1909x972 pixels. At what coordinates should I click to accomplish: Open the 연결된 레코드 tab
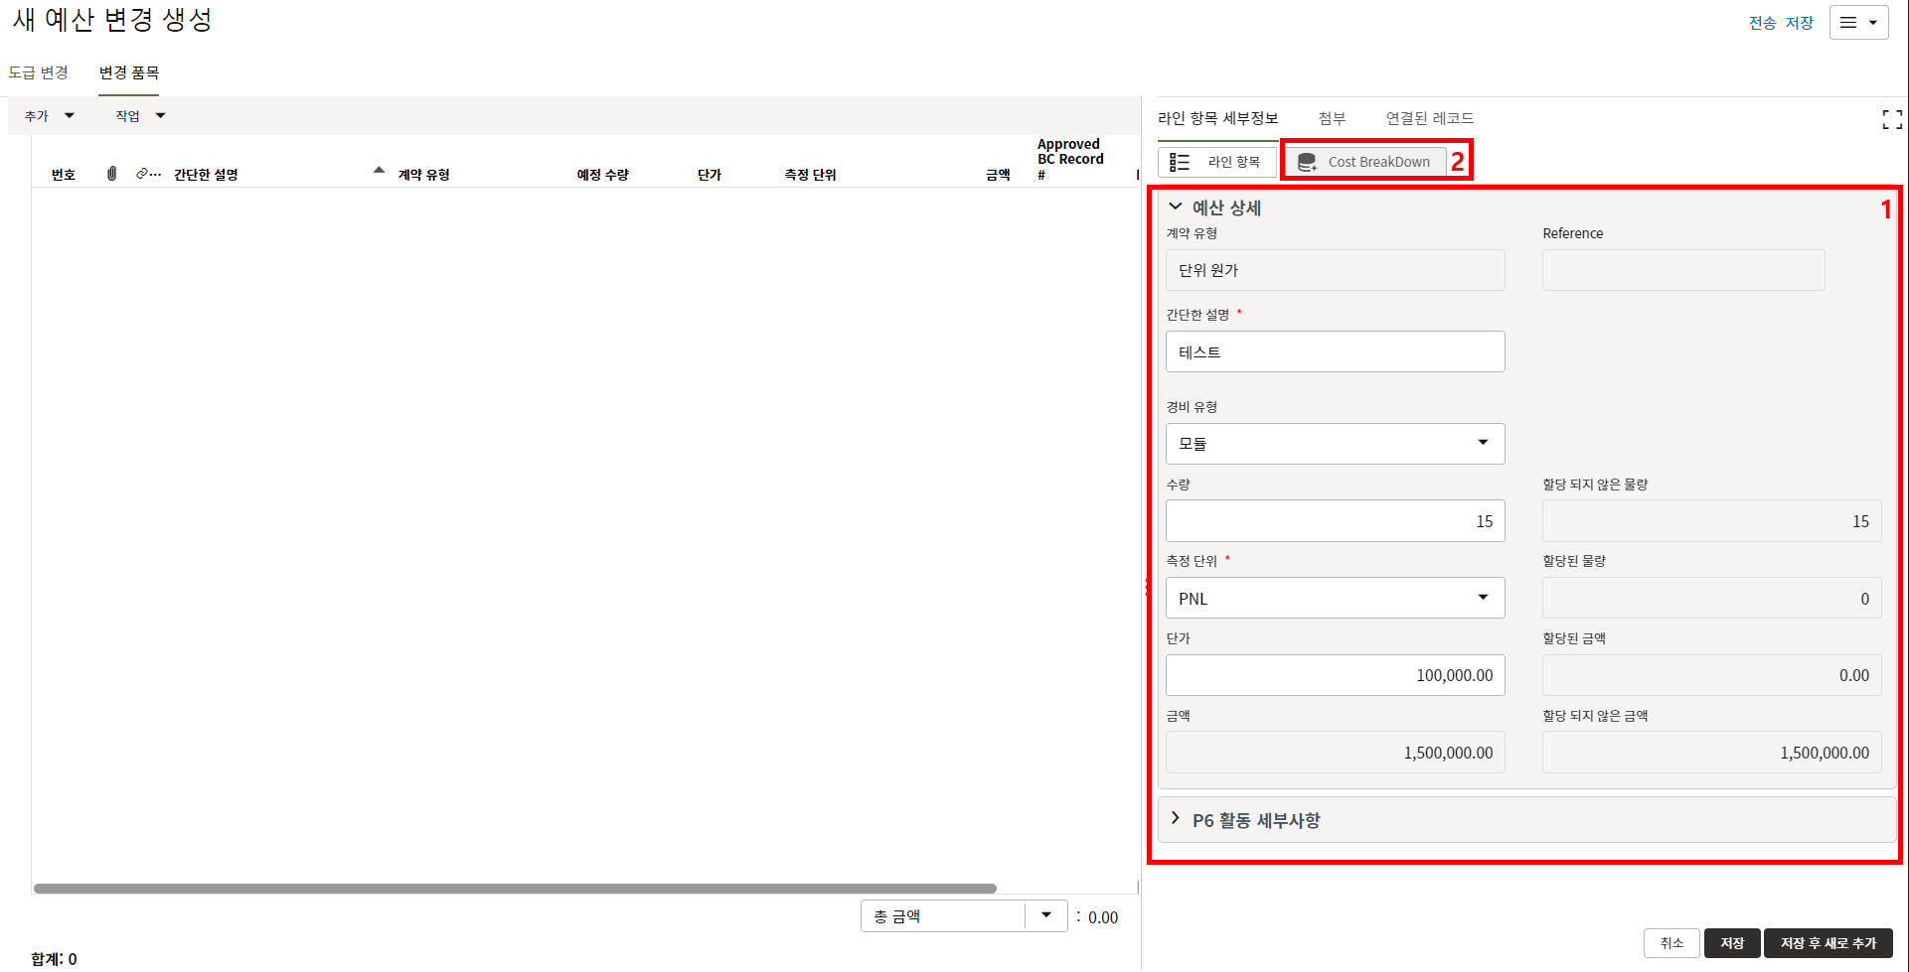[1429, 118]
